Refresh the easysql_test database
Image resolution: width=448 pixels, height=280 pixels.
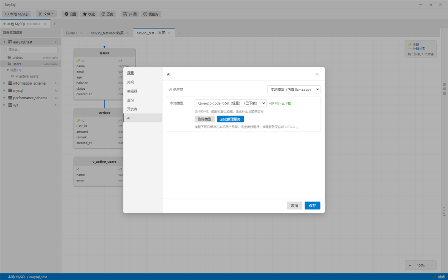pyautogui.click(x=56, y=42)
